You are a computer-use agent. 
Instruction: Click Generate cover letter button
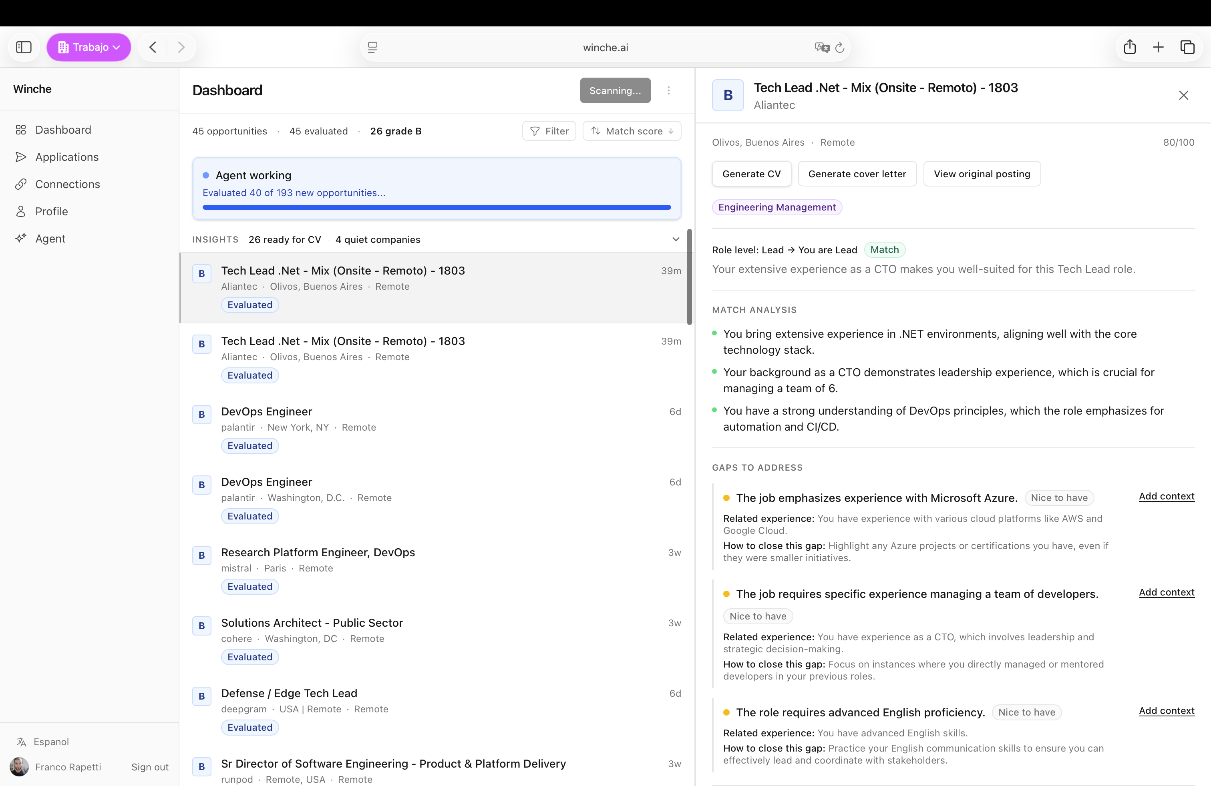coord(857,174)
